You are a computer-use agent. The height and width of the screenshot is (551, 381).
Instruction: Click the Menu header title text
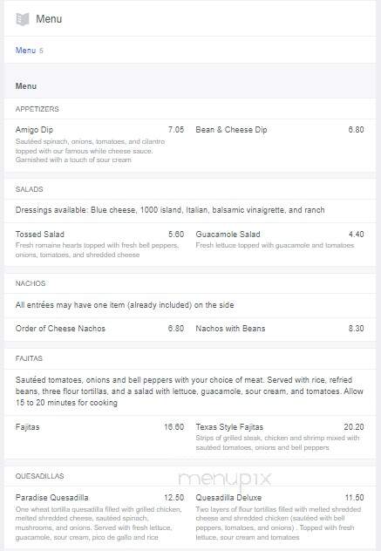click(49, 19)
